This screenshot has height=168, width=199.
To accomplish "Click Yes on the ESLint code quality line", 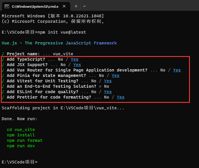I will tap(108, 92).
